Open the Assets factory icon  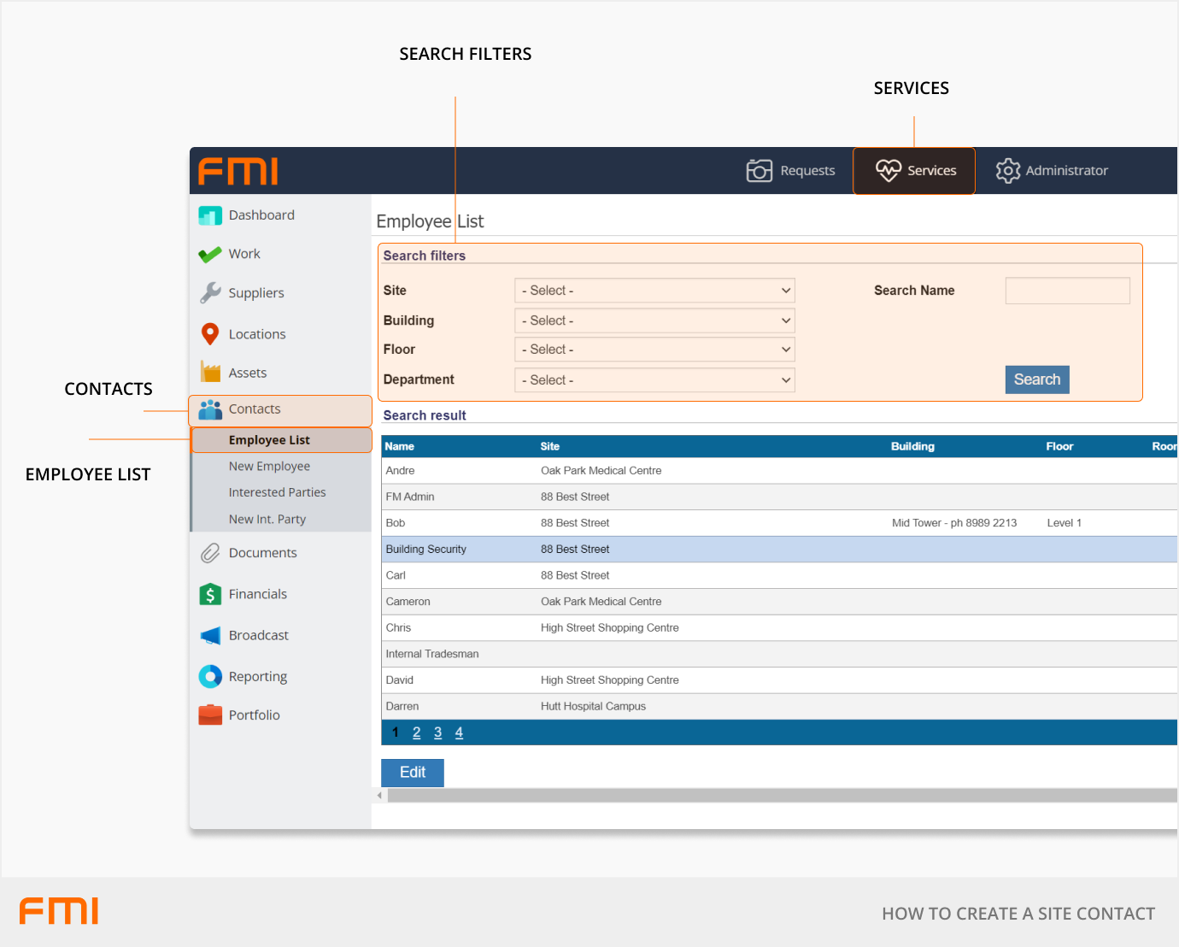coord(210,373)
